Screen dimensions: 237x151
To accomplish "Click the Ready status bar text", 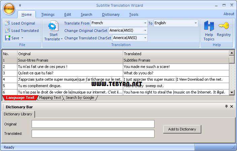I will tap(9, 147).
